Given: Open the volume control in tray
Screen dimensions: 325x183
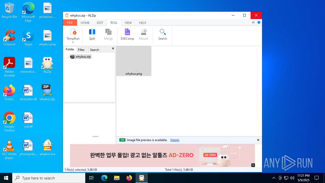Looking at the screenshot, I should pyautogui.click(x=292, y=178).
